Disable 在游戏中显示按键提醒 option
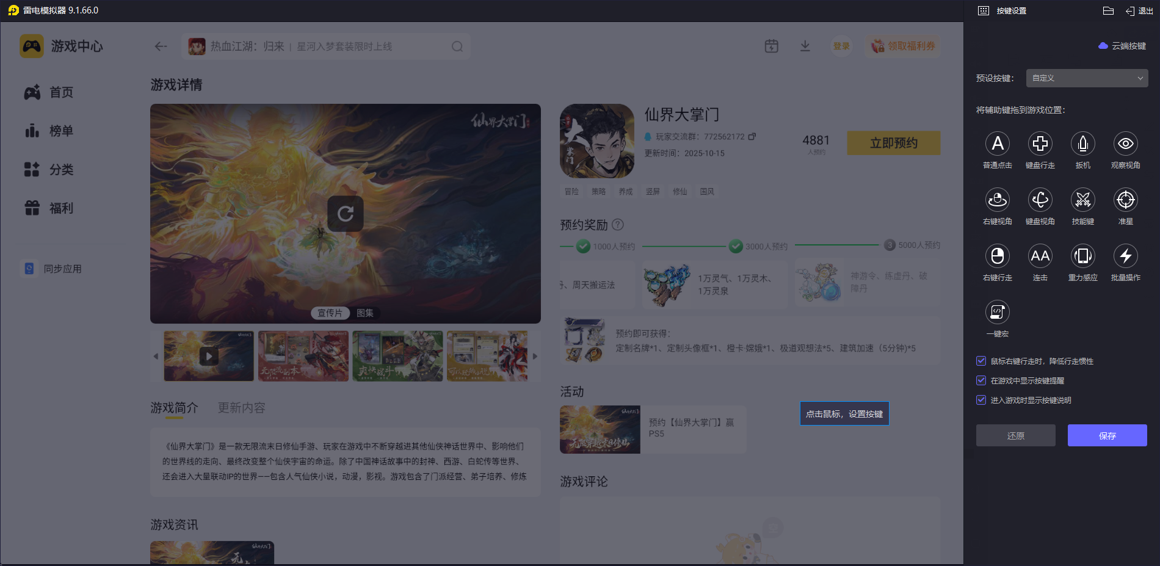The height and width of the screenshot is (566, 1160). (981, 380)
